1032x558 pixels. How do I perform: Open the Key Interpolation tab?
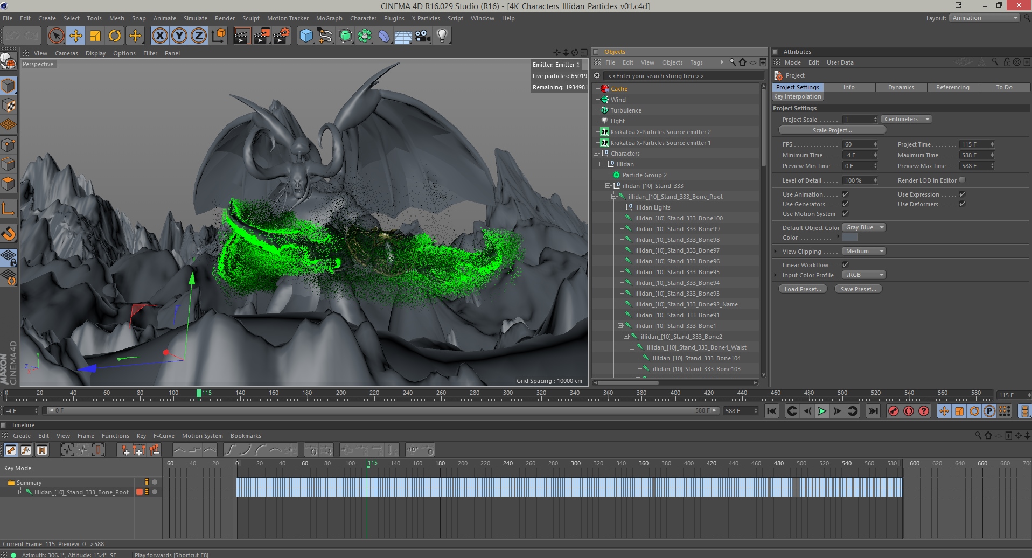pyautogui.click(x=797, y=97)
